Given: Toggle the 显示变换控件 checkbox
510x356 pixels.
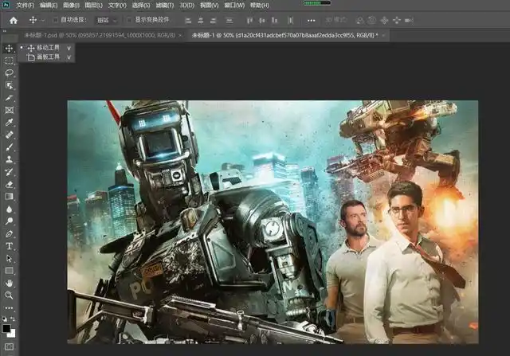Looking at the screenshot, I should coord(129,19).
